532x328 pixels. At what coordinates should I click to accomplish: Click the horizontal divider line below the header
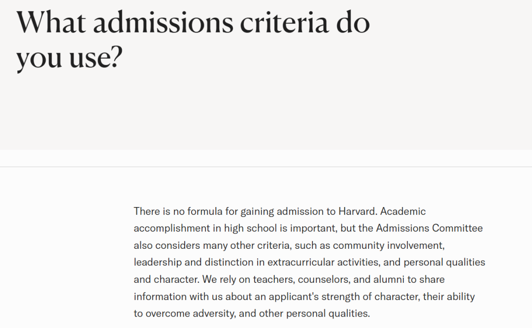point(266,167)
